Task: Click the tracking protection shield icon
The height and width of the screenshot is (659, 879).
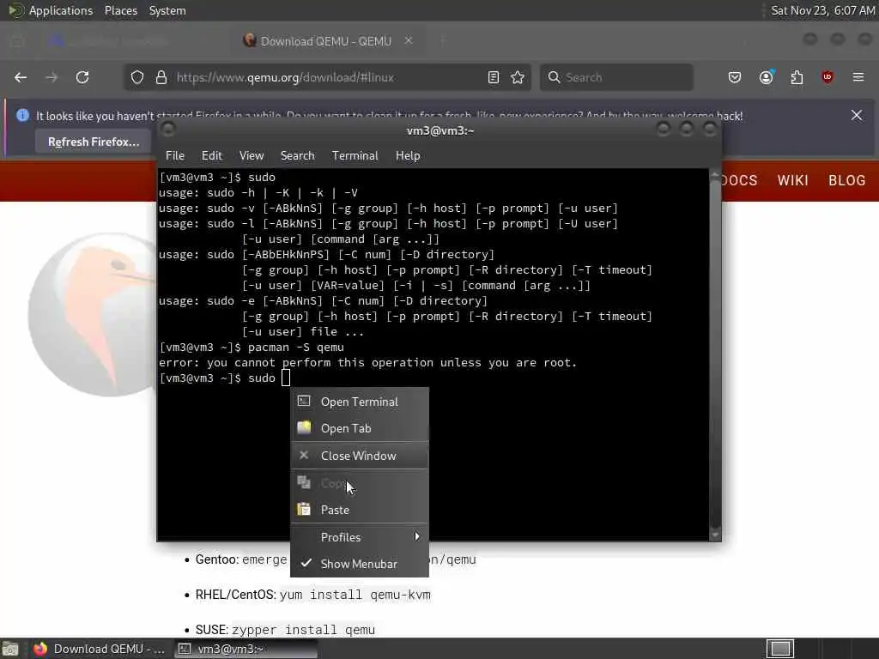Action: (137, 77)
